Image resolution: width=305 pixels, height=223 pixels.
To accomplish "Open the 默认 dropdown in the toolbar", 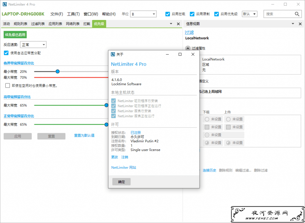I will tap(250, 14).
